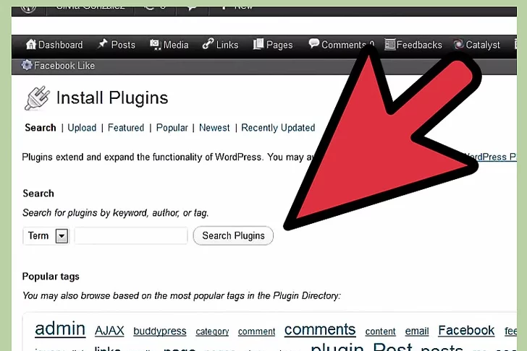This screenshot has width=527, height=351.
Task: Browse the admin popular tag
Action: click(x=60, y=328)
